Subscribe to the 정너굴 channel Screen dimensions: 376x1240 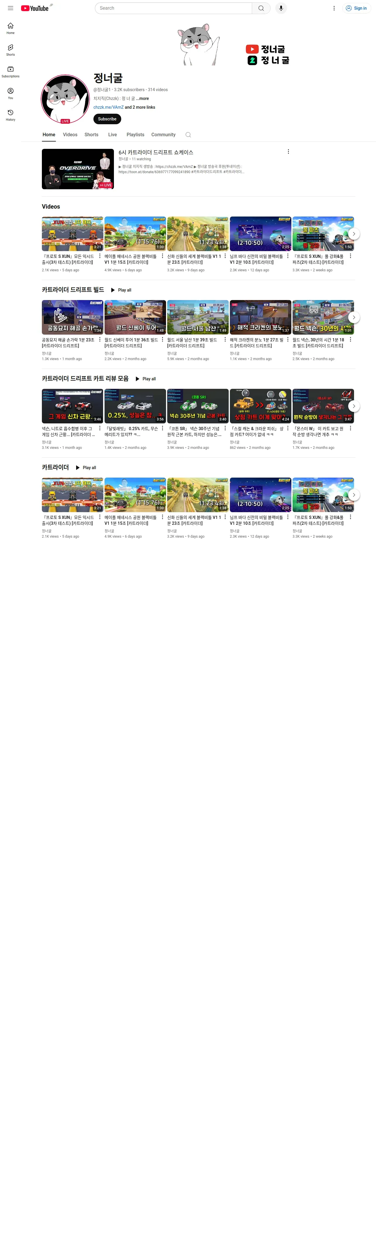107,119
